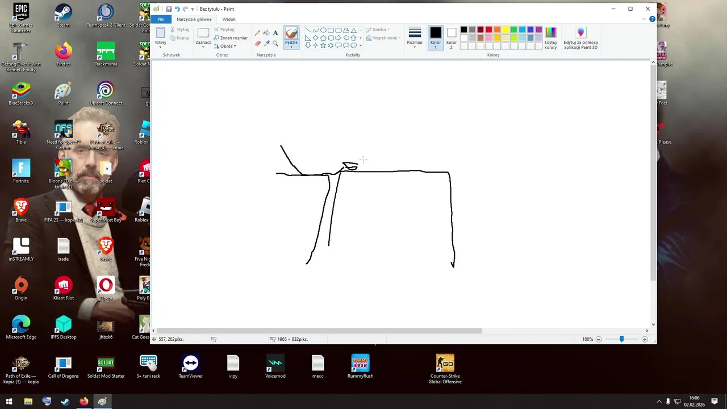Select the Color picker eyedropper tool
Viewport: 727px width, 409px height.
click(x=266, y=43)
